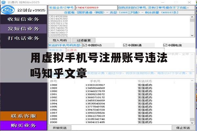Click number 13514939386 in the list
Image resolution: width=197 pixels, height=131 pixels.
pos(58,16)
